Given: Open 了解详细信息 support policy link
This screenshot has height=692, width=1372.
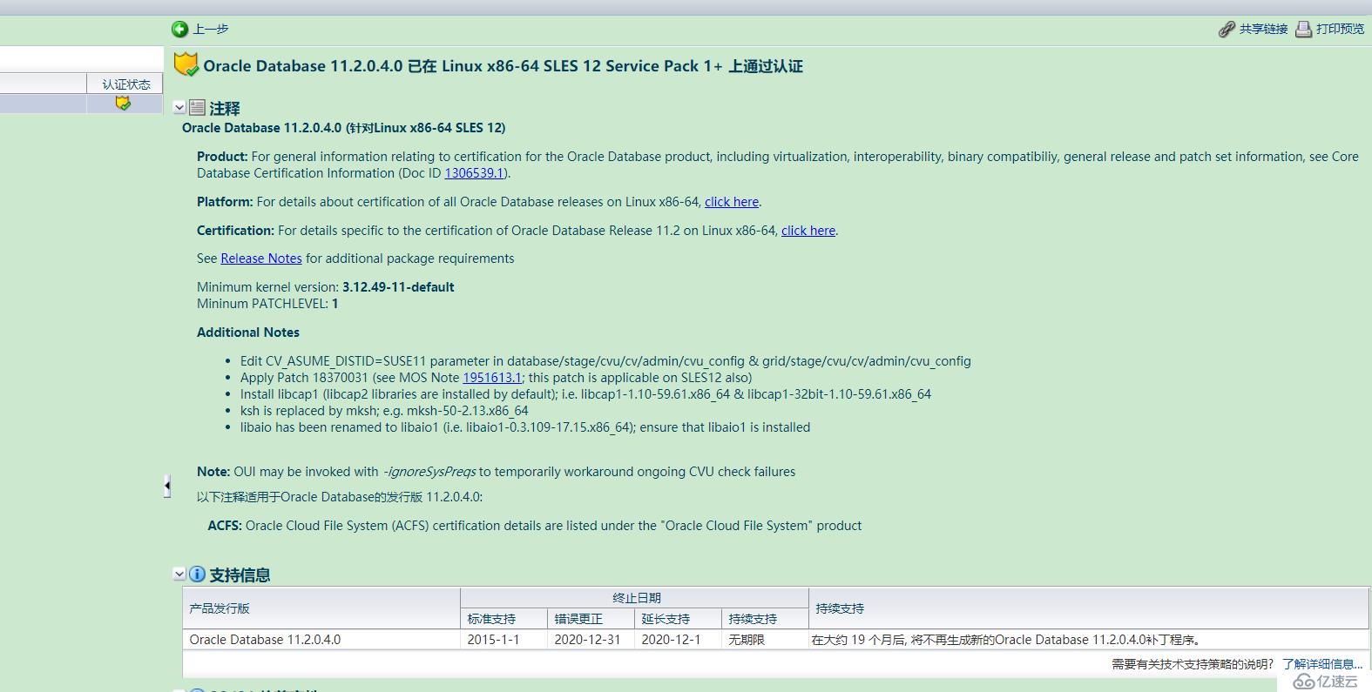Looking at the screenshot, I should (1322, 664).
